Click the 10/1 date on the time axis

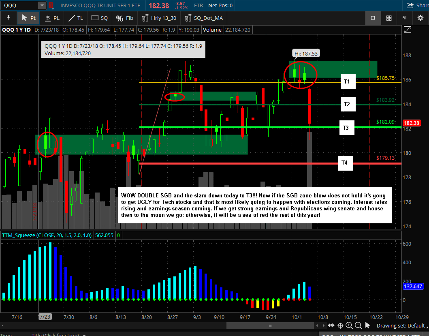click(x=297, y=317)
